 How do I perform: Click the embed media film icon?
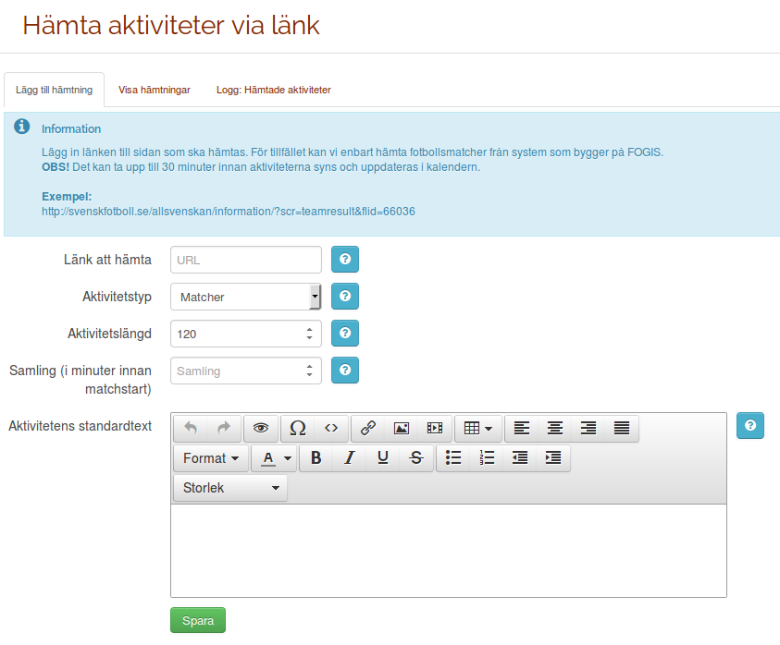coord(434,429)
